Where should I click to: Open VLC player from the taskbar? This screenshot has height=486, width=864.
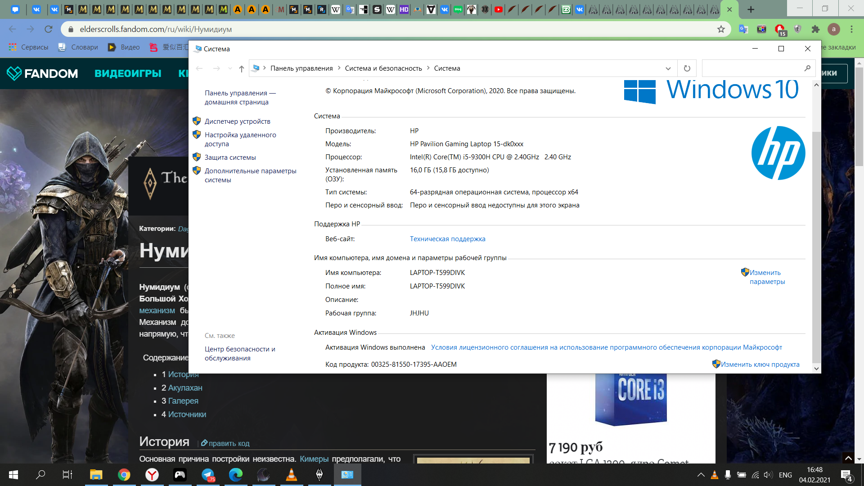coord(291,475)
